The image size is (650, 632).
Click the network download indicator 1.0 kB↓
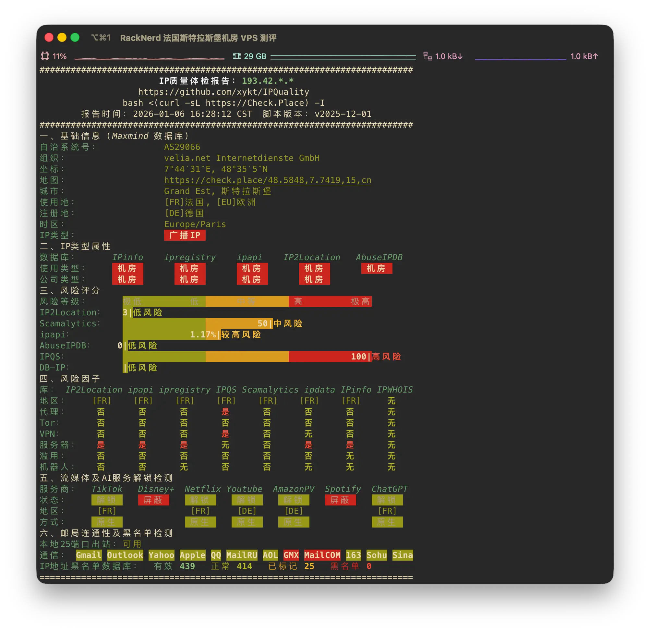pos(449,56)
